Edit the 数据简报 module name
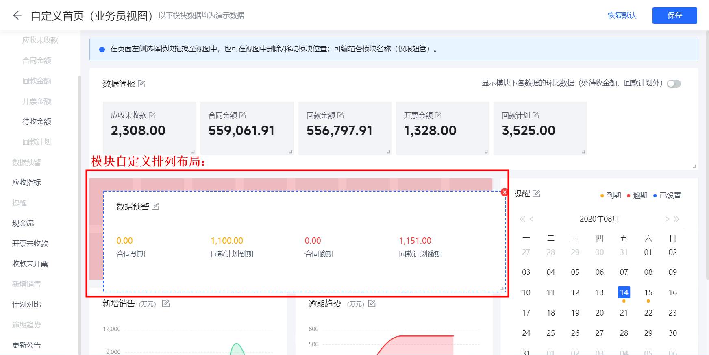This screenshot has height=355, width=709. point(141,84)
